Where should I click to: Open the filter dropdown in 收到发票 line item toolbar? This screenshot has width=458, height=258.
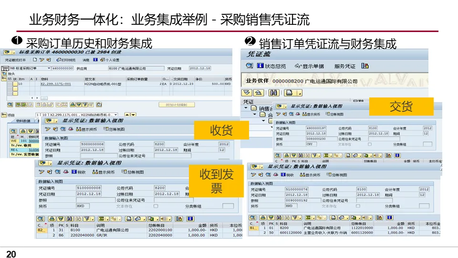(93, 218)
